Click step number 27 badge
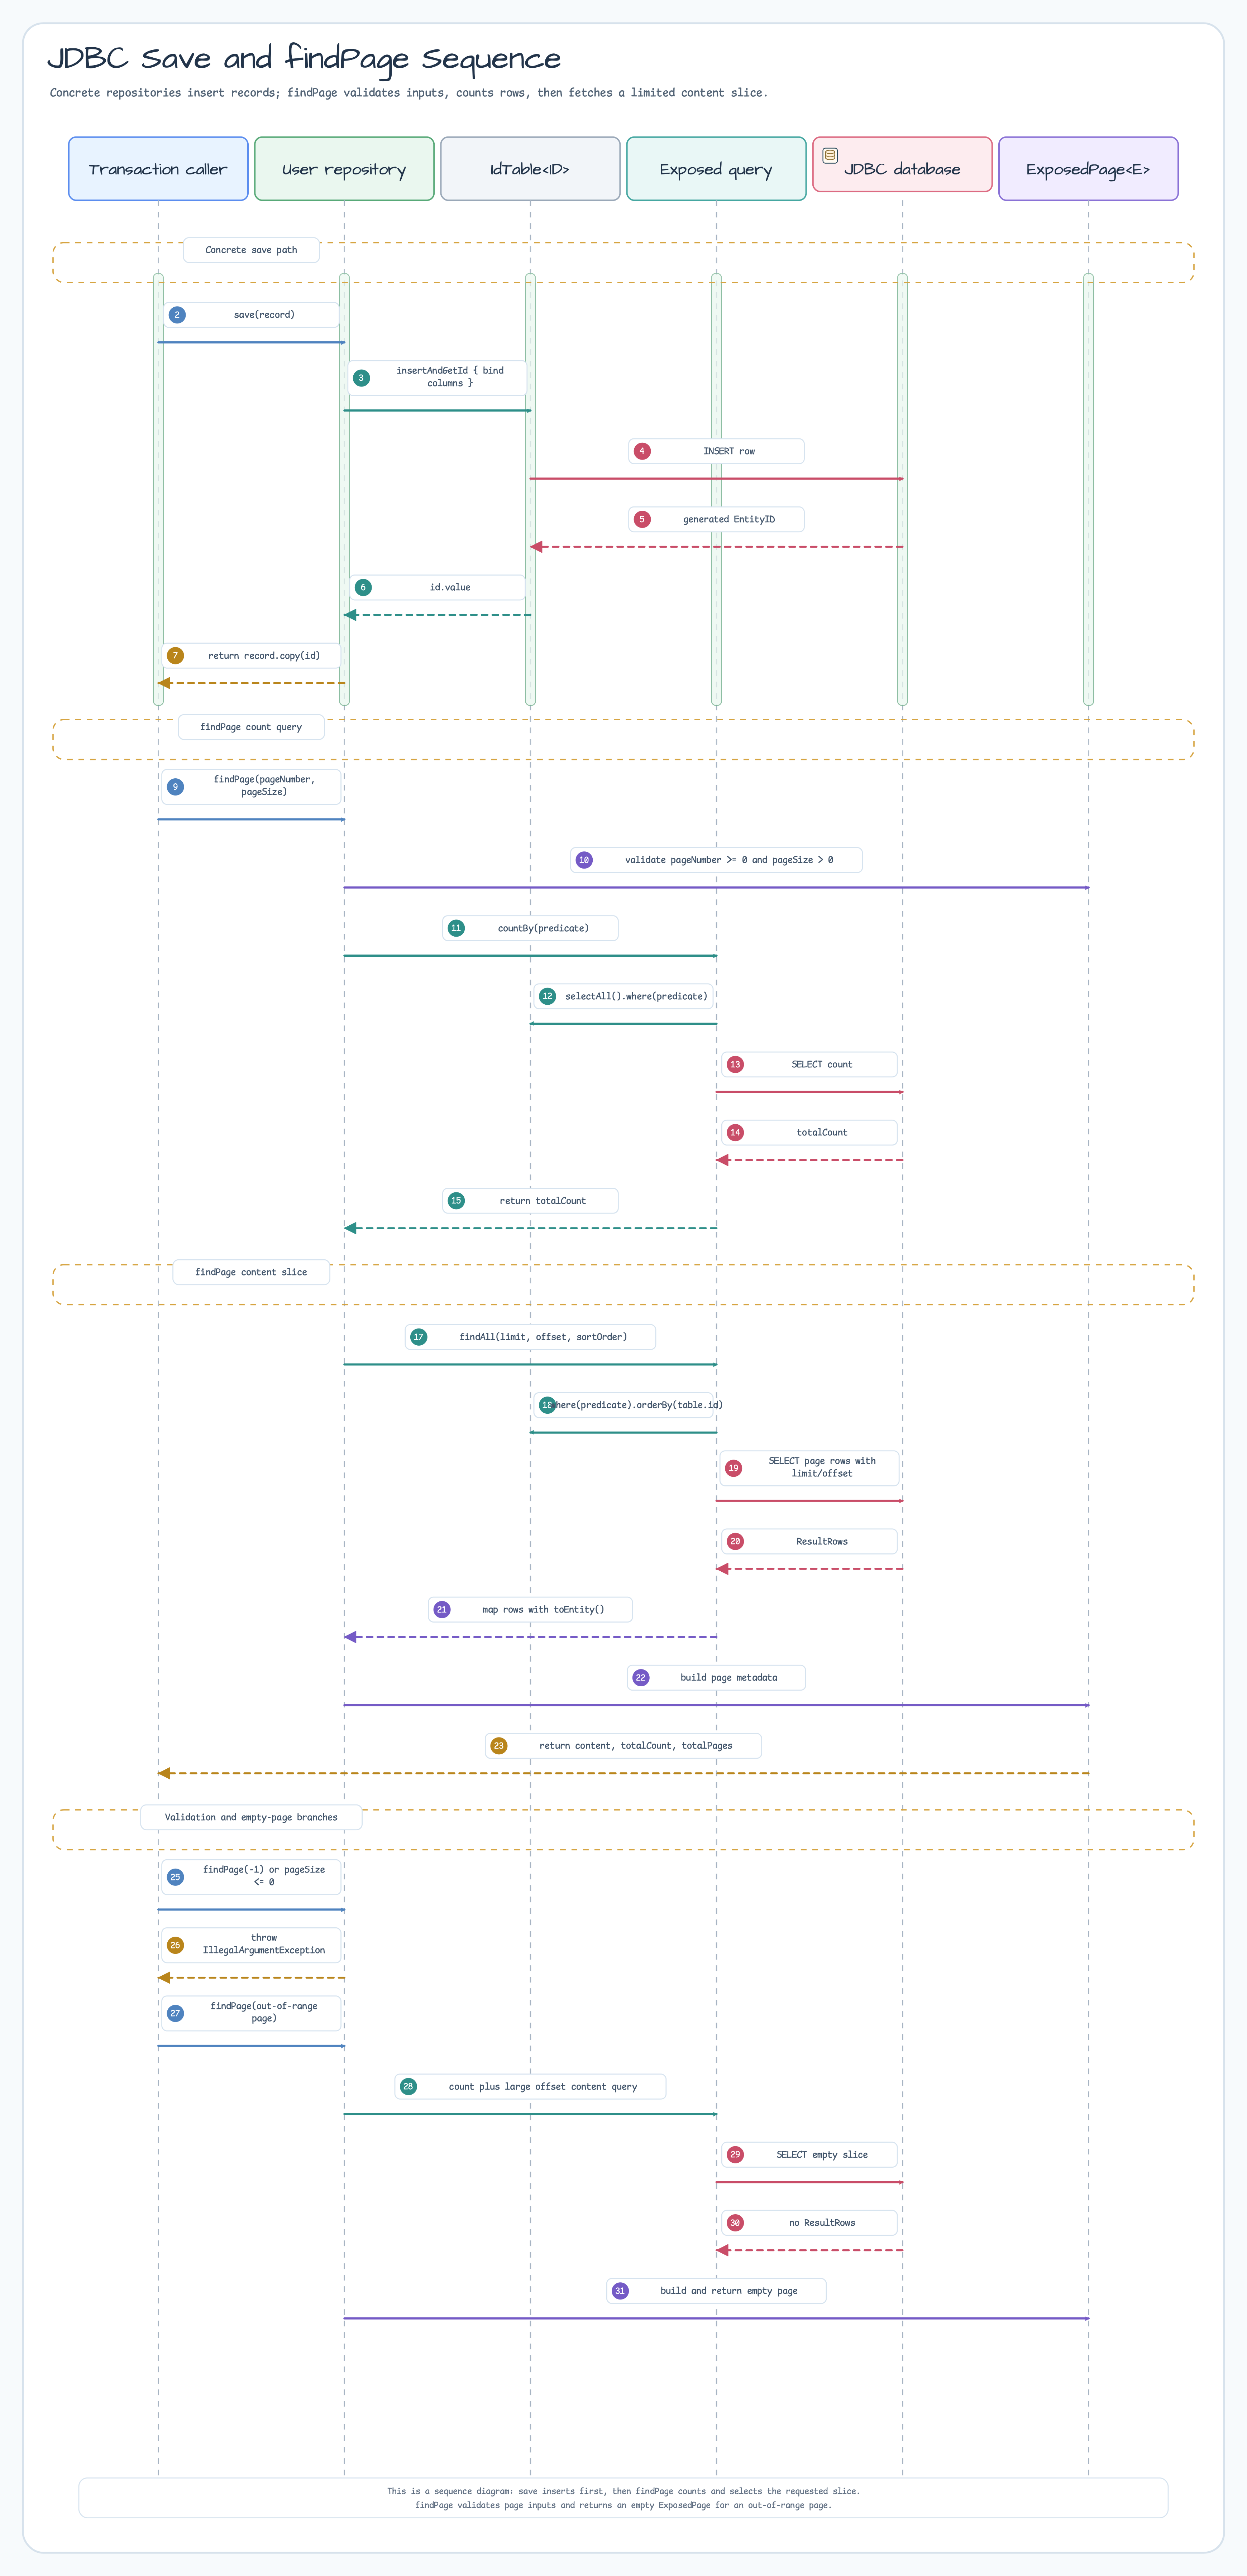 tap(175, 2013)
